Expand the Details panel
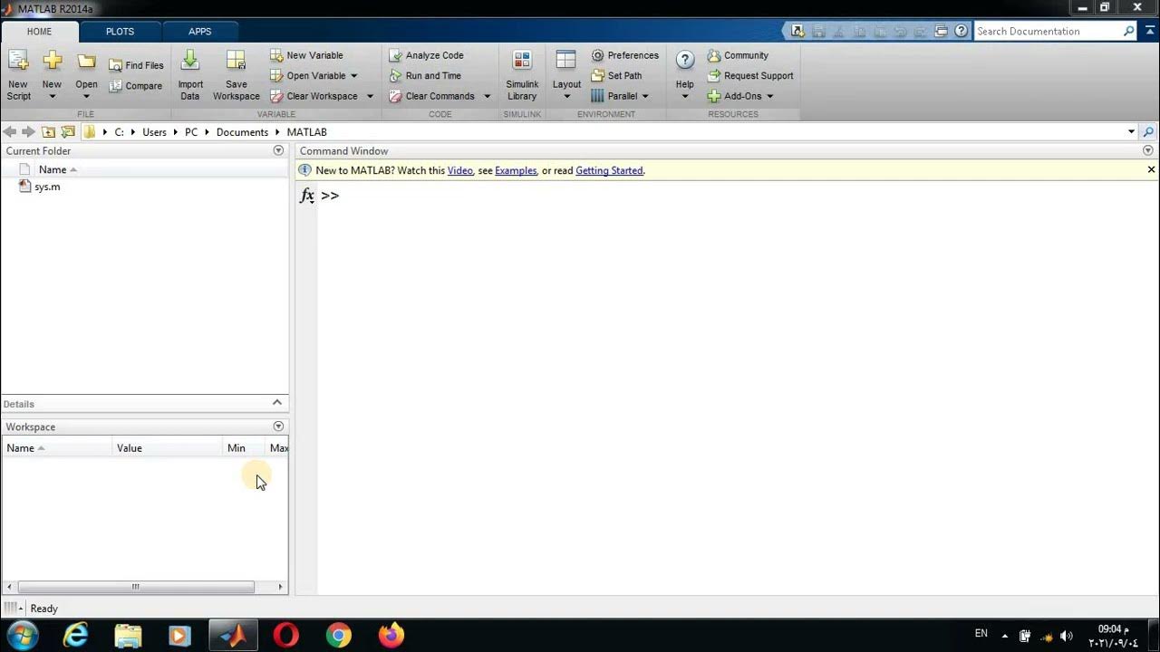The height and width of the screenshot is (652, 1160). pyautogui.click(x=277, y=403)
